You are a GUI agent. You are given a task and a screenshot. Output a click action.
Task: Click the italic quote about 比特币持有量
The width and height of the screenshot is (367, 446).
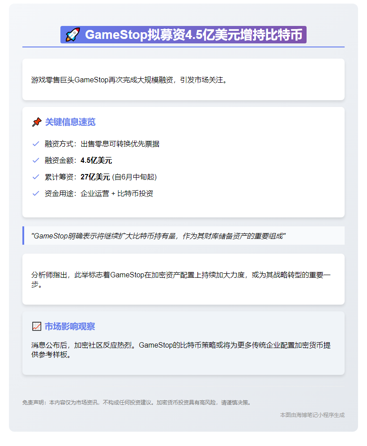158,236
